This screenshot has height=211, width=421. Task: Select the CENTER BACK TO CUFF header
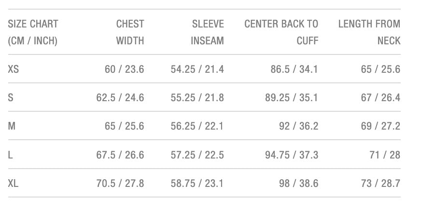[281, 32]
